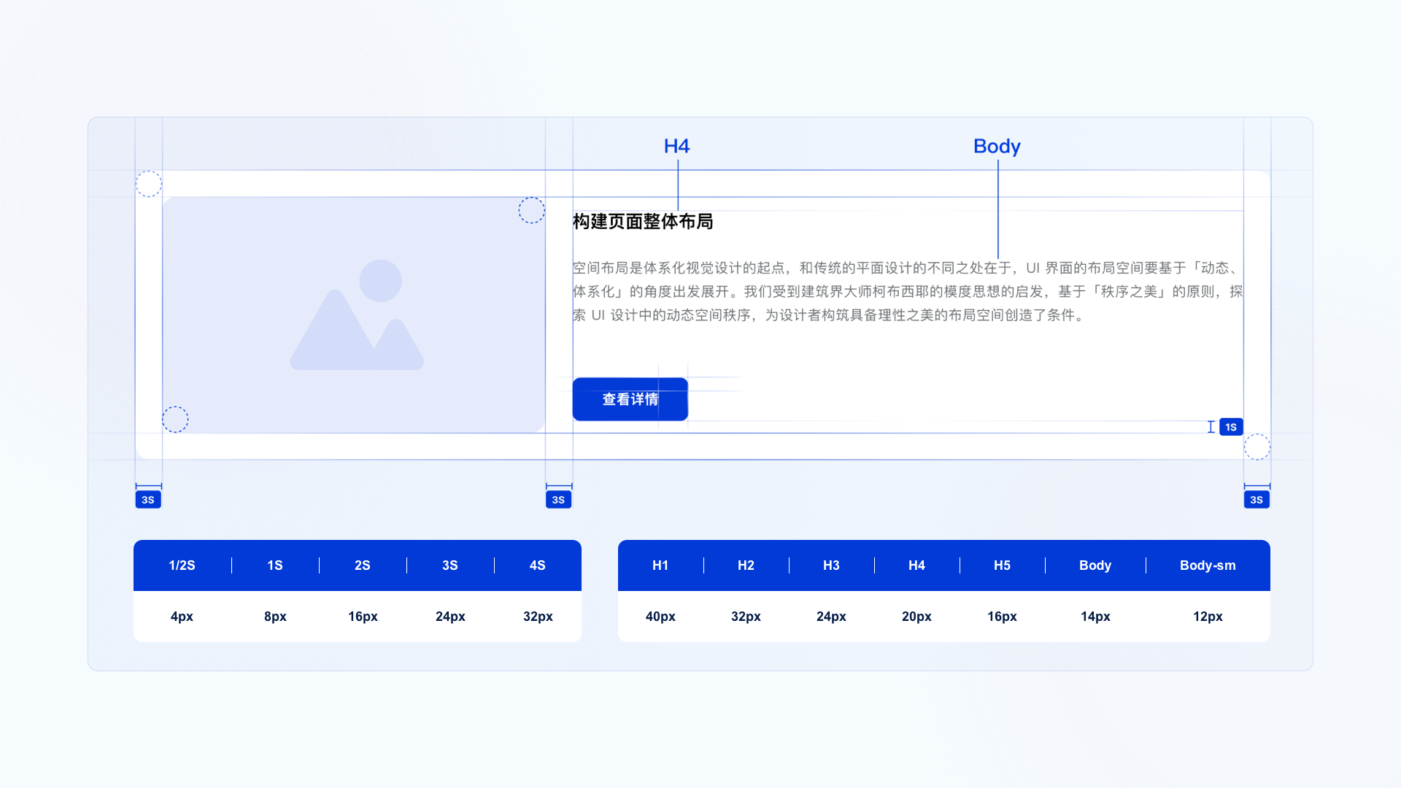Click the dashed circle at image's top-right corner
The height and width of the screenshot is (788, 1401).
pyautogui.click(x=532, y=210)
